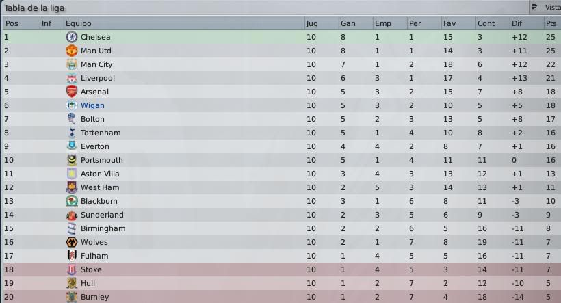The image size is (561, 303).
Task: Open the Wigan team link
Action: (92, 105)
